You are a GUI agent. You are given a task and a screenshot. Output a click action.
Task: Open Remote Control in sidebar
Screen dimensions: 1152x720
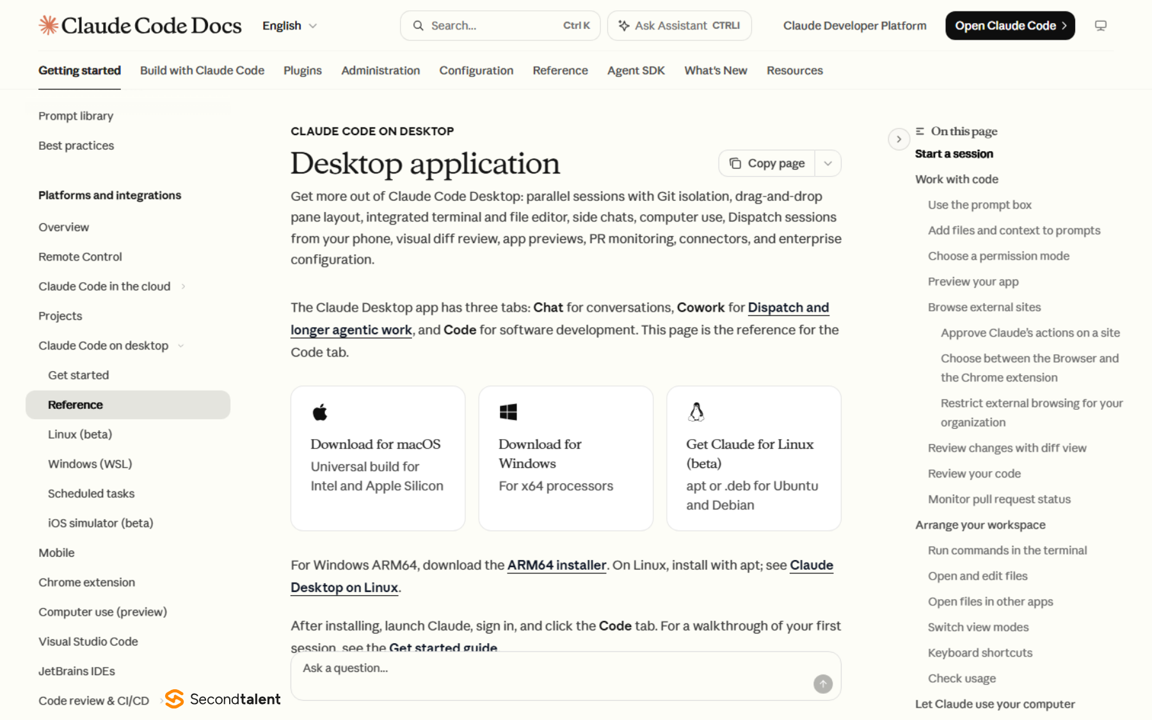80,257
